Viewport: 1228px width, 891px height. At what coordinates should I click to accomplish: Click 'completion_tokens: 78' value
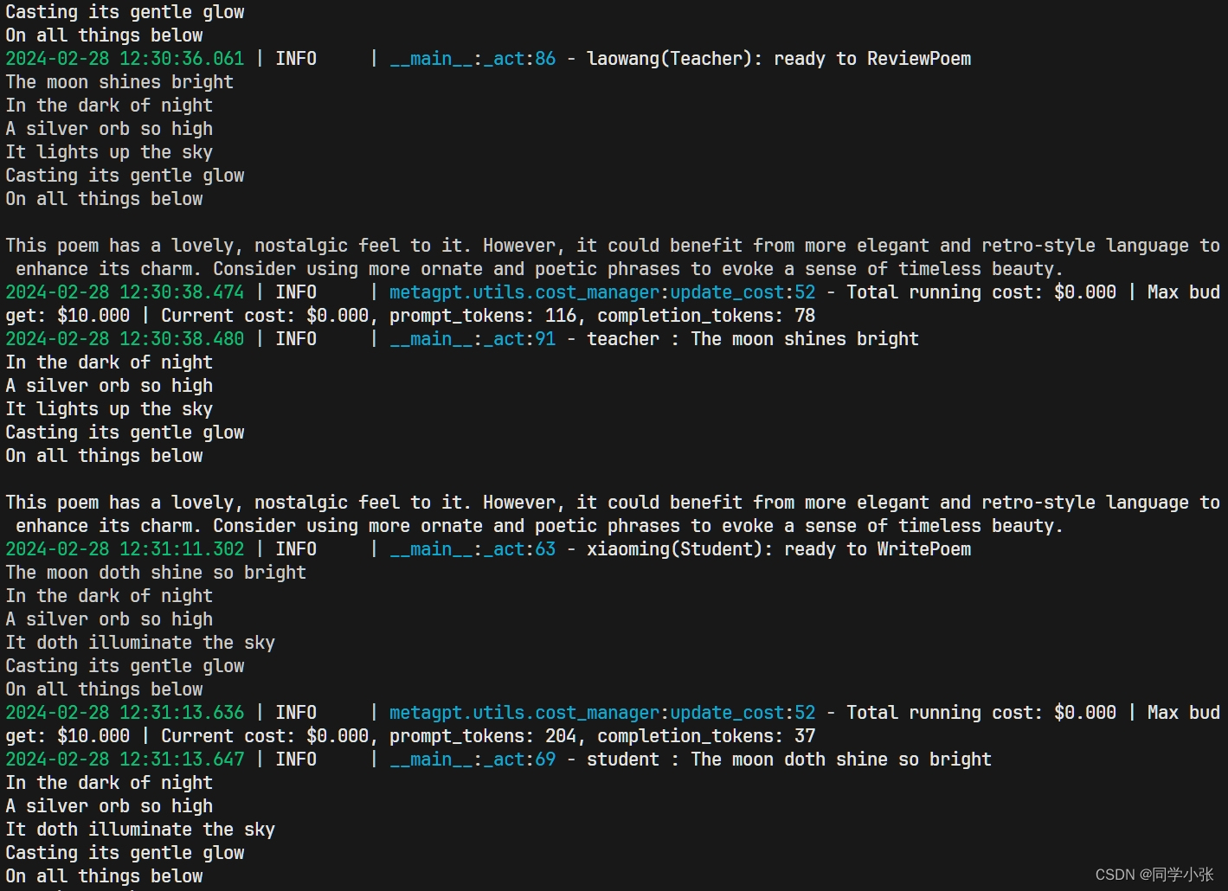(x=706, y=316)
